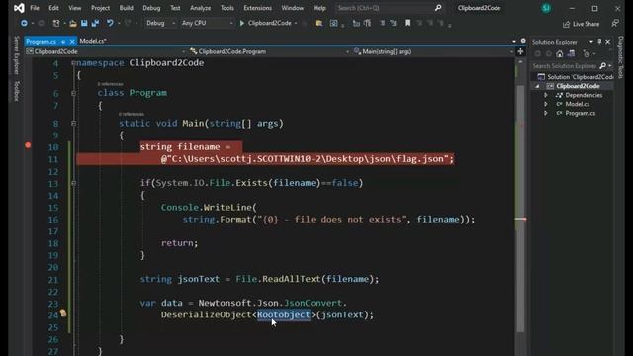Click the Find in Files toolbar icon
This screenshot has height=356, width=633.
(x=318, y=23)
